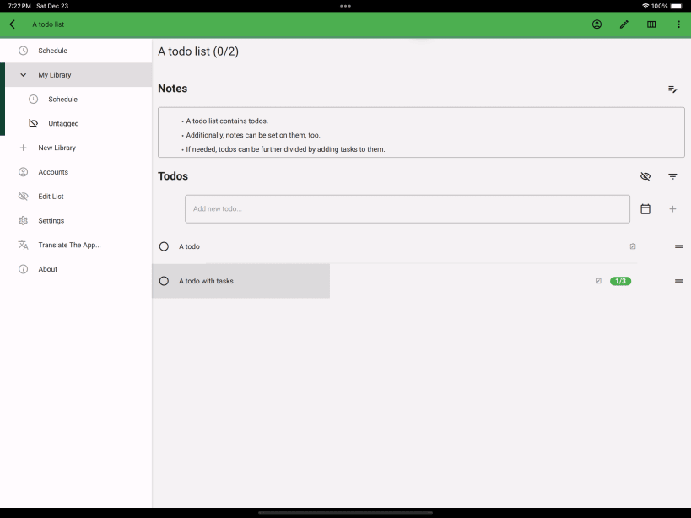
Task: Open the todos sort filter icon
Action: coord(672,176)
